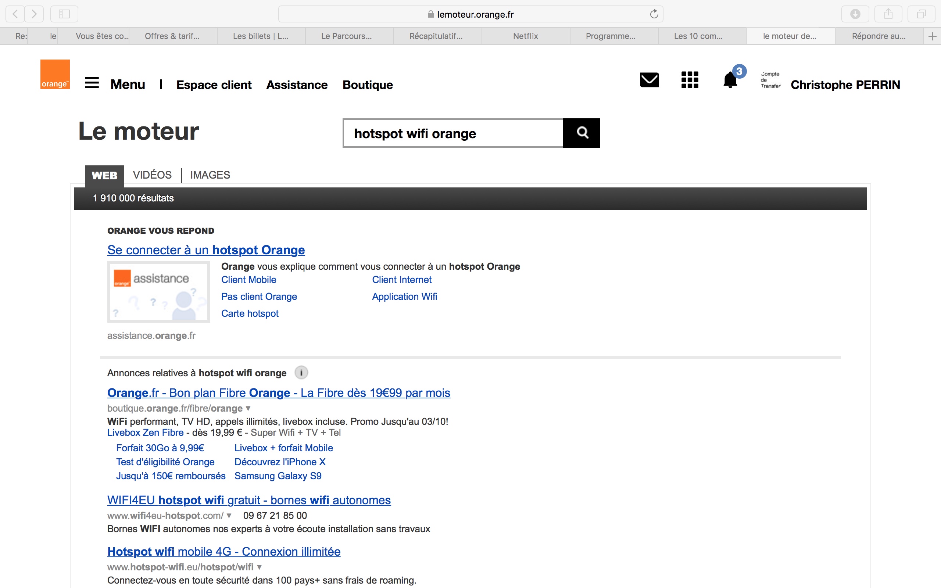Open the hamburger Menu icon
941x588 pixels.
(92, 83)
